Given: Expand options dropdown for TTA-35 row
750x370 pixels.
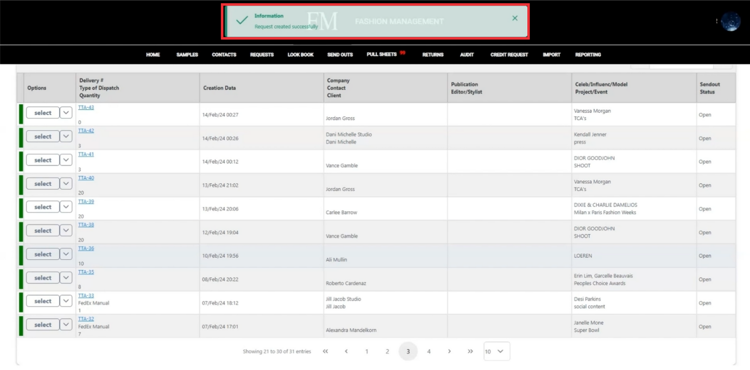Looking at the screenshot, I should click(66, 277).
